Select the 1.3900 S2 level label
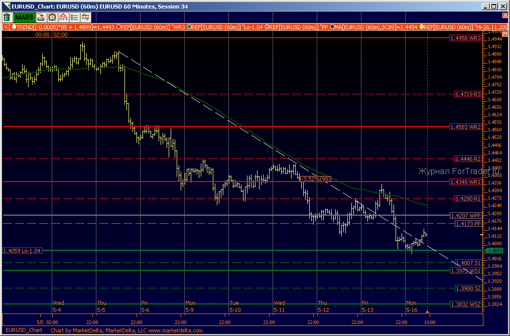The height and width of the screenshot is (336, 510). (x=468, y=288)
